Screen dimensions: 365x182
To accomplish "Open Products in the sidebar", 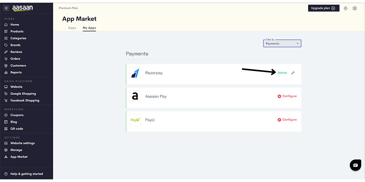I will click(x=17, y=31).
